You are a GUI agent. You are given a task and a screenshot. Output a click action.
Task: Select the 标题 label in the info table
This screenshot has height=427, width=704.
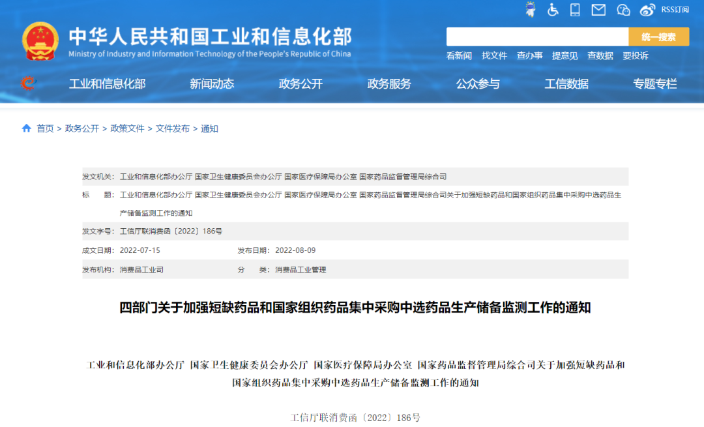(x=98, y=195)
